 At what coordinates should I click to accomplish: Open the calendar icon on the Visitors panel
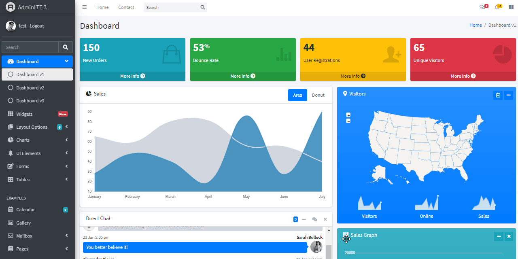click(x=498, y=95)
